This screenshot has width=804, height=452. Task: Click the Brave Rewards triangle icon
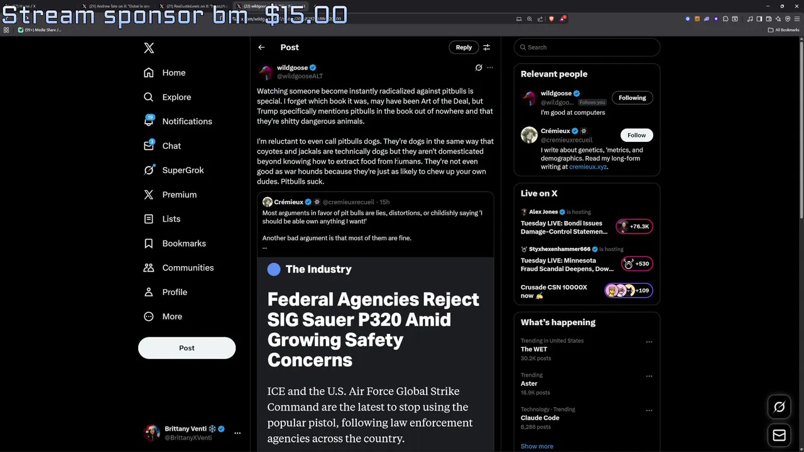[x=563, y=19]
